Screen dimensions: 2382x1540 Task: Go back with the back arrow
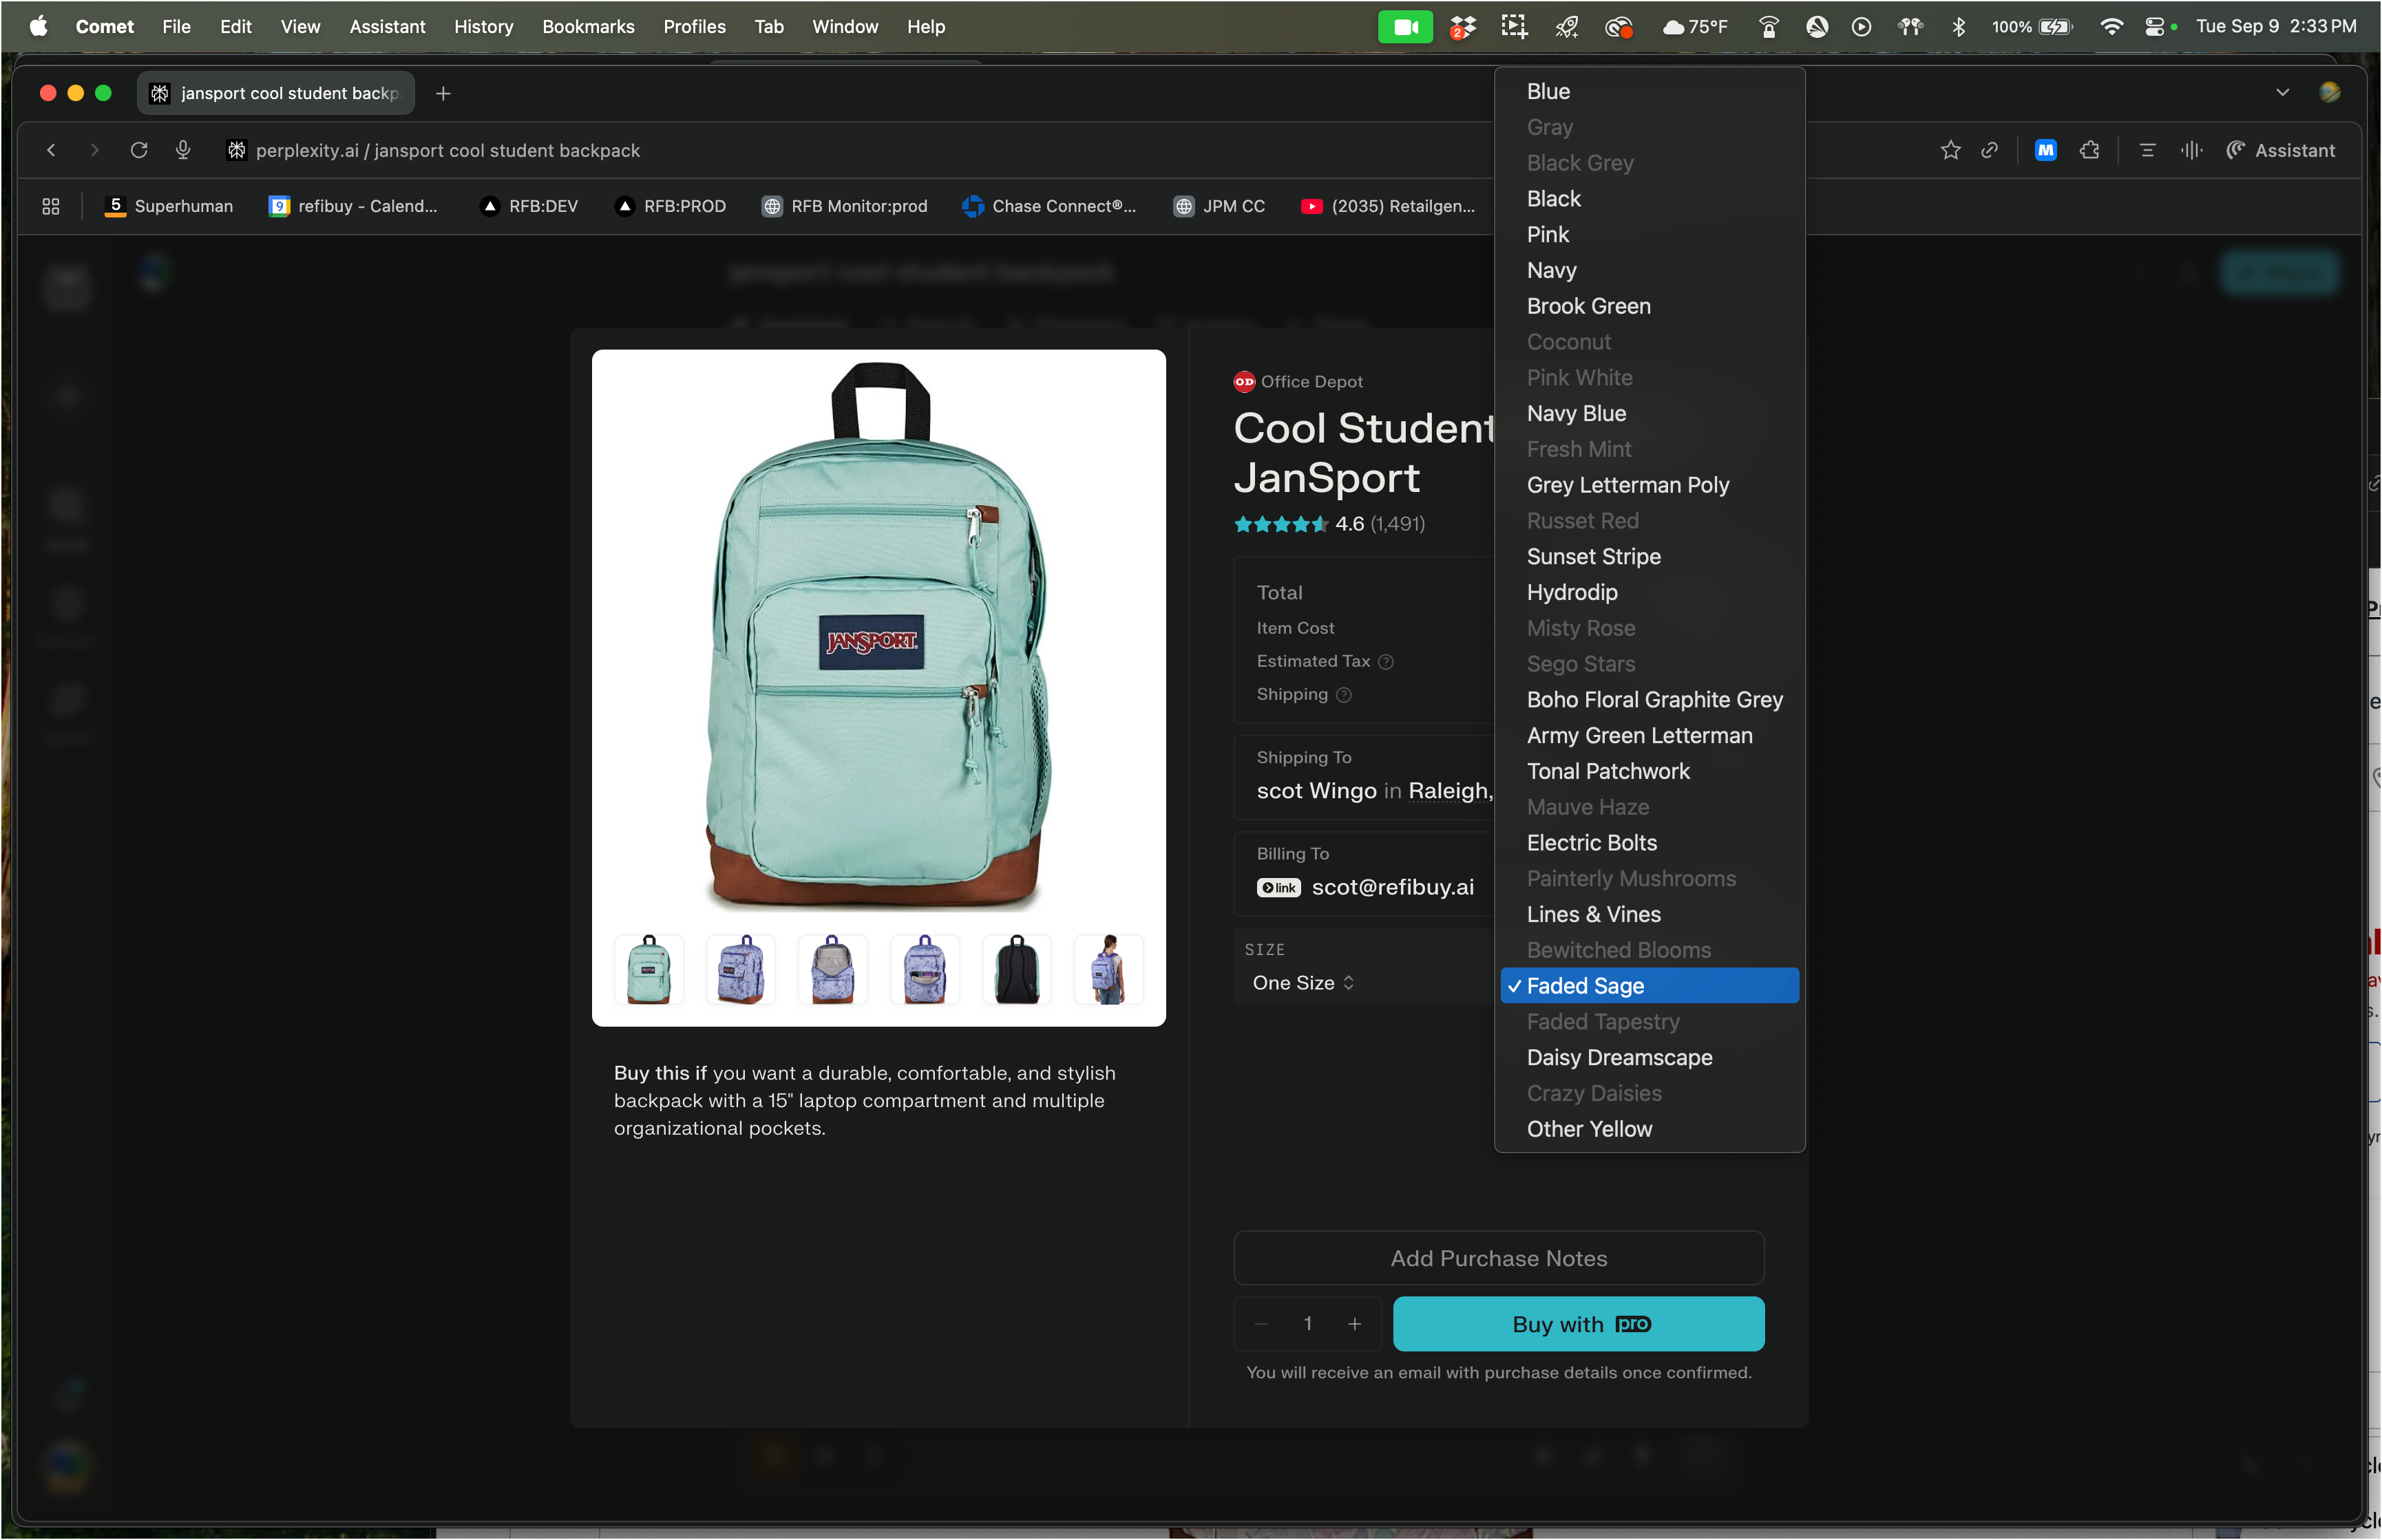[51, 150]
